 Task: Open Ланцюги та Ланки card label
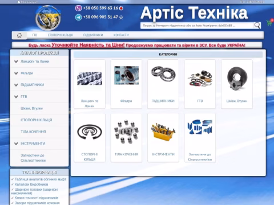tap(90, 104)
